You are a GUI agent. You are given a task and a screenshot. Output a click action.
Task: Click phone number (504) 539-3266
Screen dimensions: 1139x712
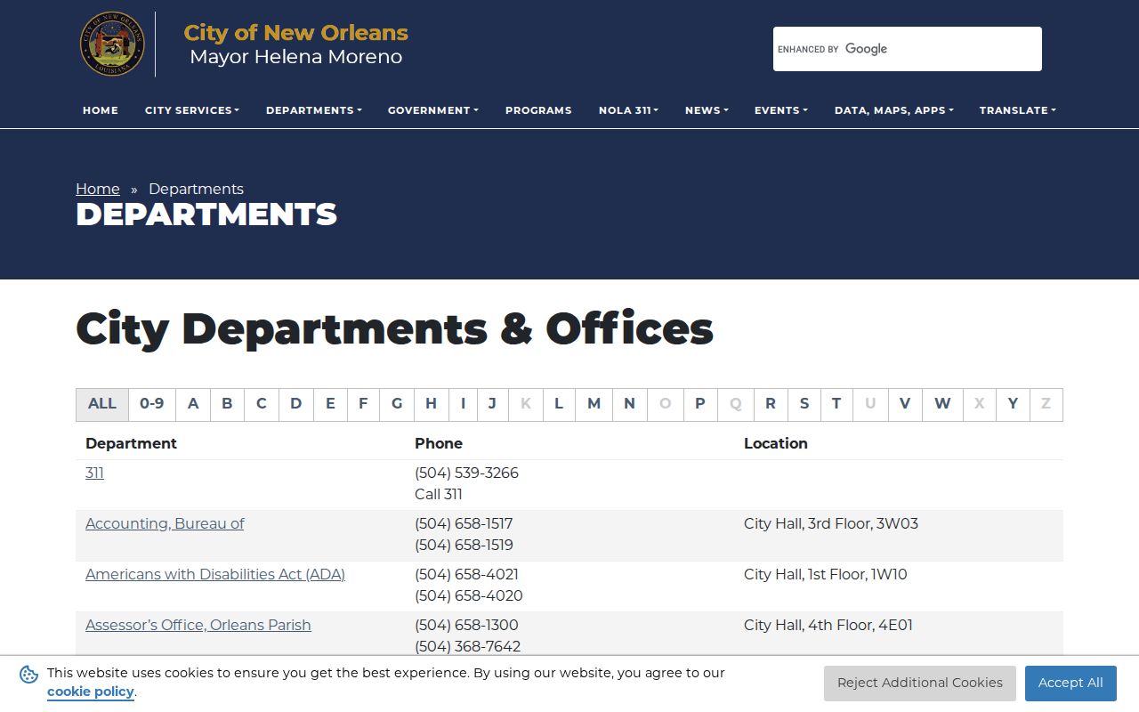tap(466, 473)
